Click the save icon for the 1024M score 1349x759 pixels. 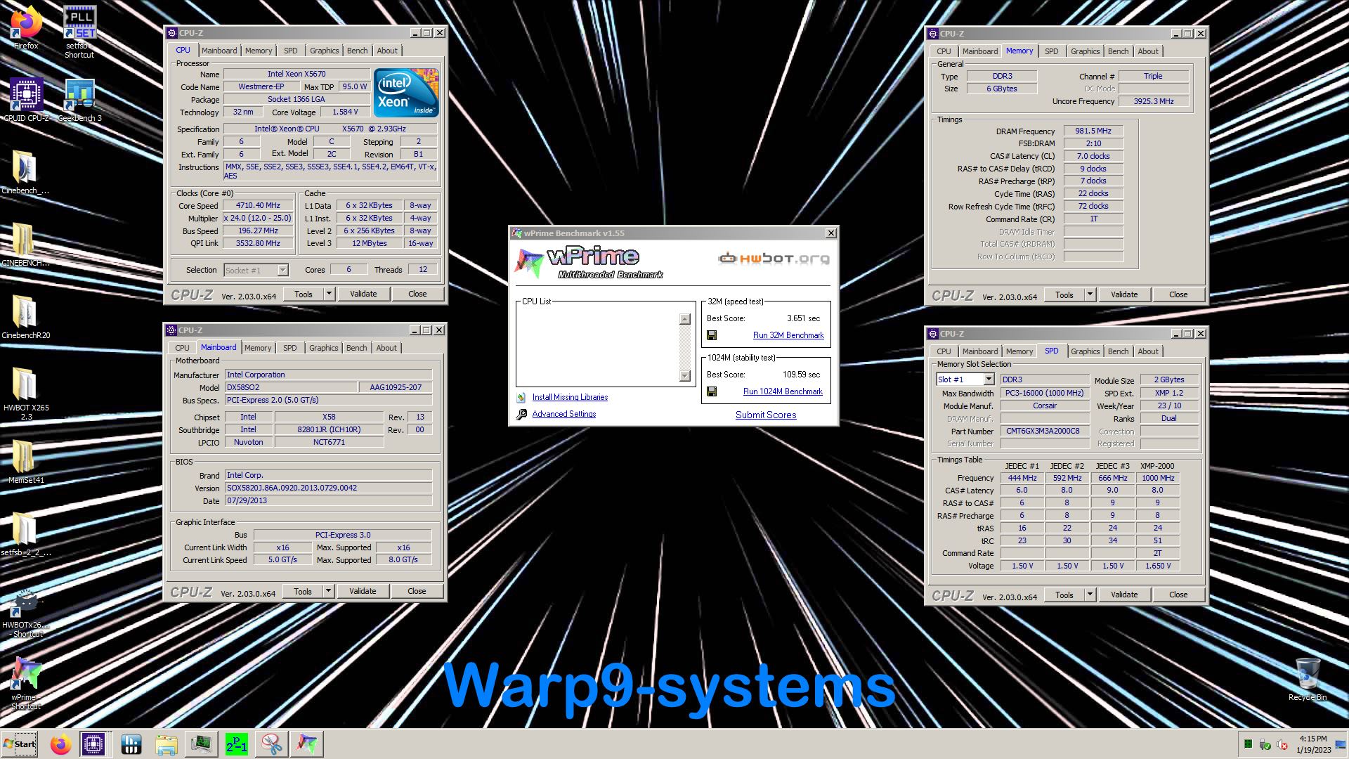pos(712,392)
